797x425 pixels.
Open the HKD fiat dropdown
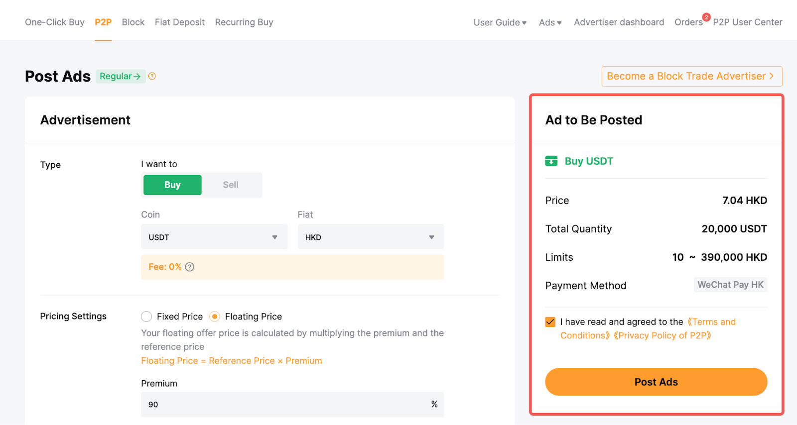coord(370,237)
